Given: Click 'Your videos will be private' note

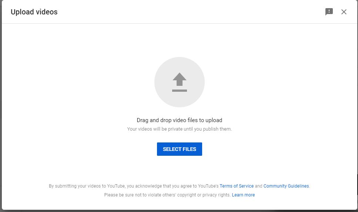Looking at the screenshot, I should [x=180, y=129].
